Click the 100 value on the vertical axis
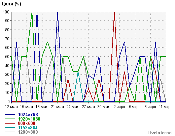The height and width of the screenshot is (136, 175). point(6,12)
